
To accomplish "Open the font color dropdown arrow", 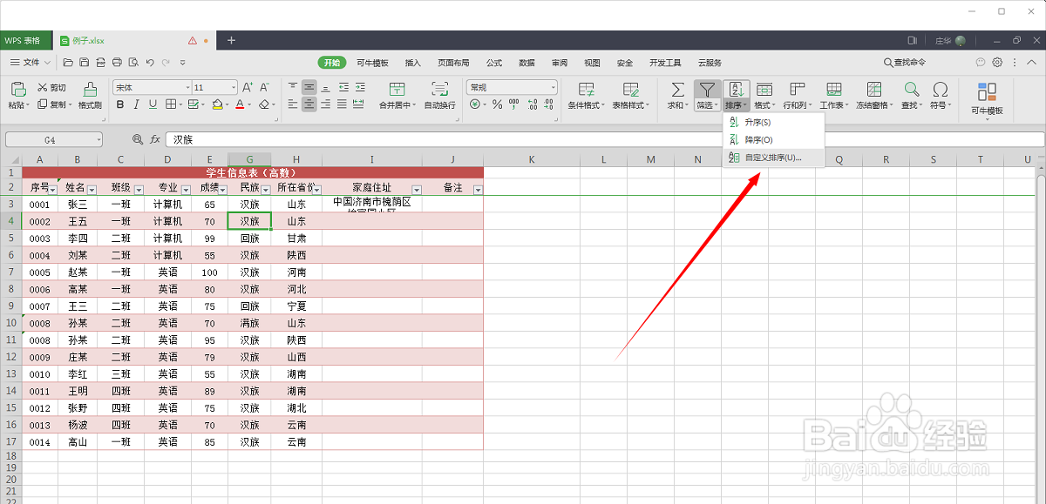I will click(x=250, y=104).
